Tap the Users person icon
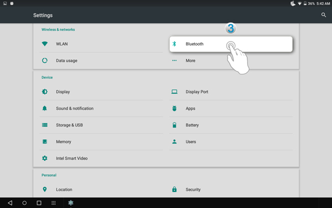The height and width of the screenshot is (208, 332). coord(174,141)
